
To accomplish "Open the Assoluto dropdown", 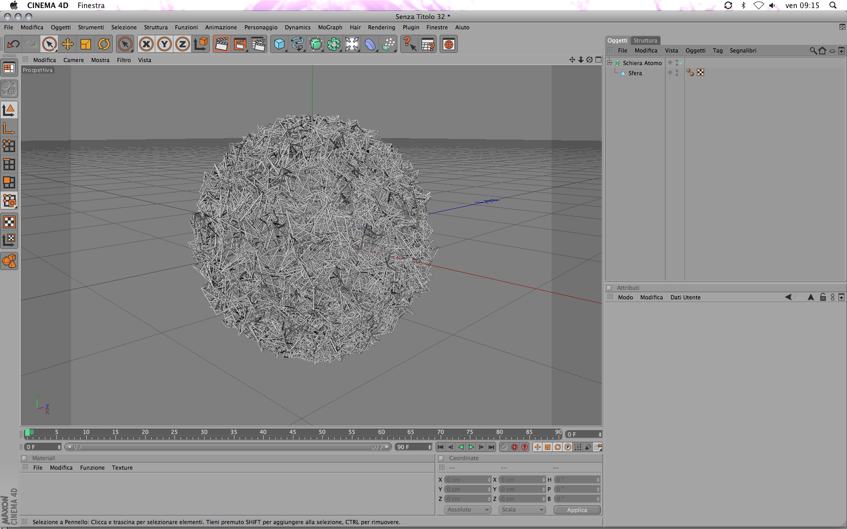I will 468,510.
